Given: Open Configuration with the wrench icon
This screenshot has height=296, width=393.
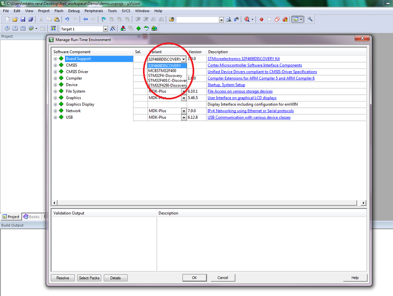Looking at the screenshot, I should click(x=310, y=19).
